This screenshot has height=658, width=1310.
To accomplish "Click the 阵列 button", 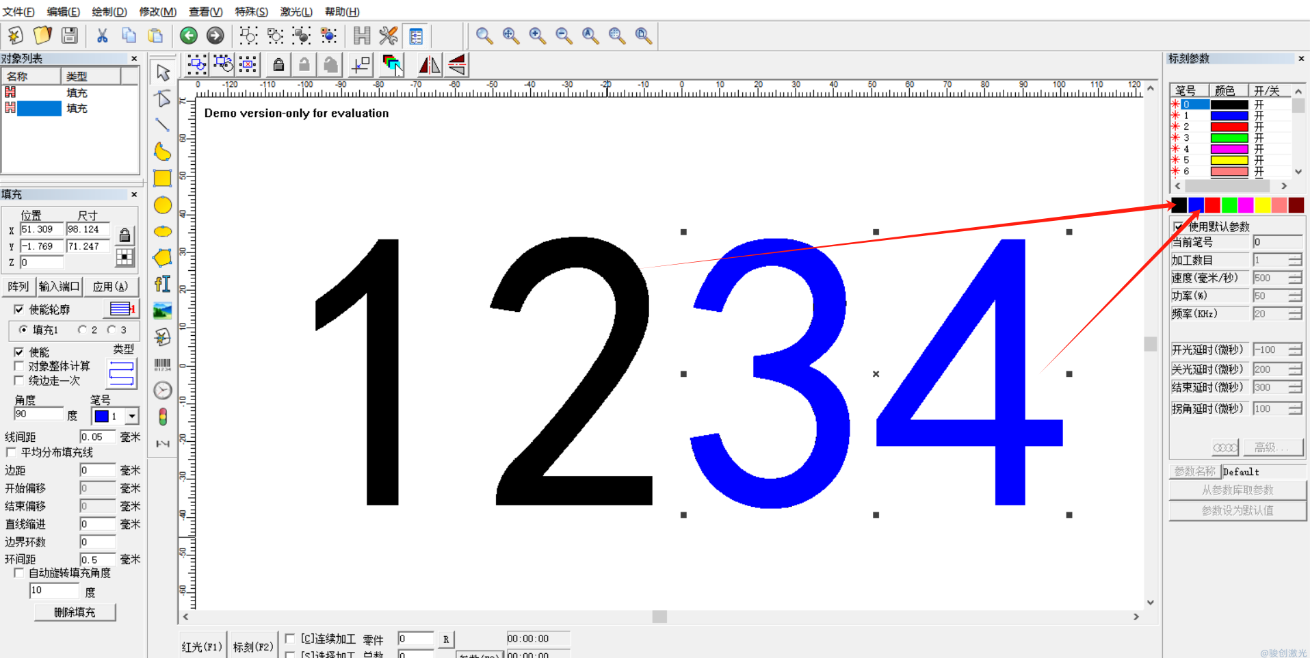I will (x=18, y=287).
